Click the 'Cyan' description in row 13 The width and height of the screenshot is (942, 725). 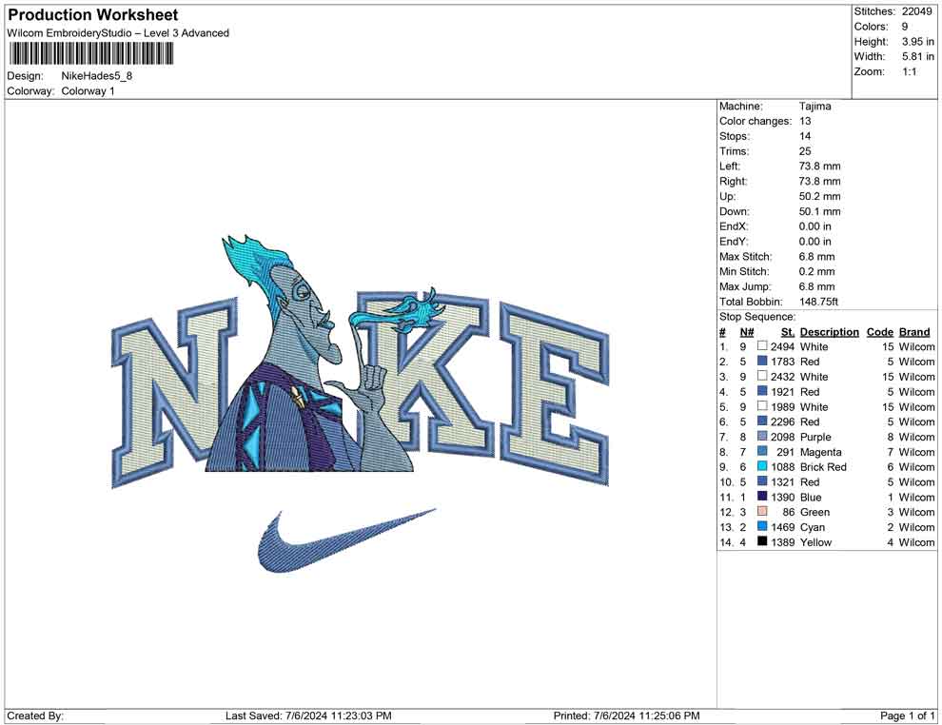[813, 527]
